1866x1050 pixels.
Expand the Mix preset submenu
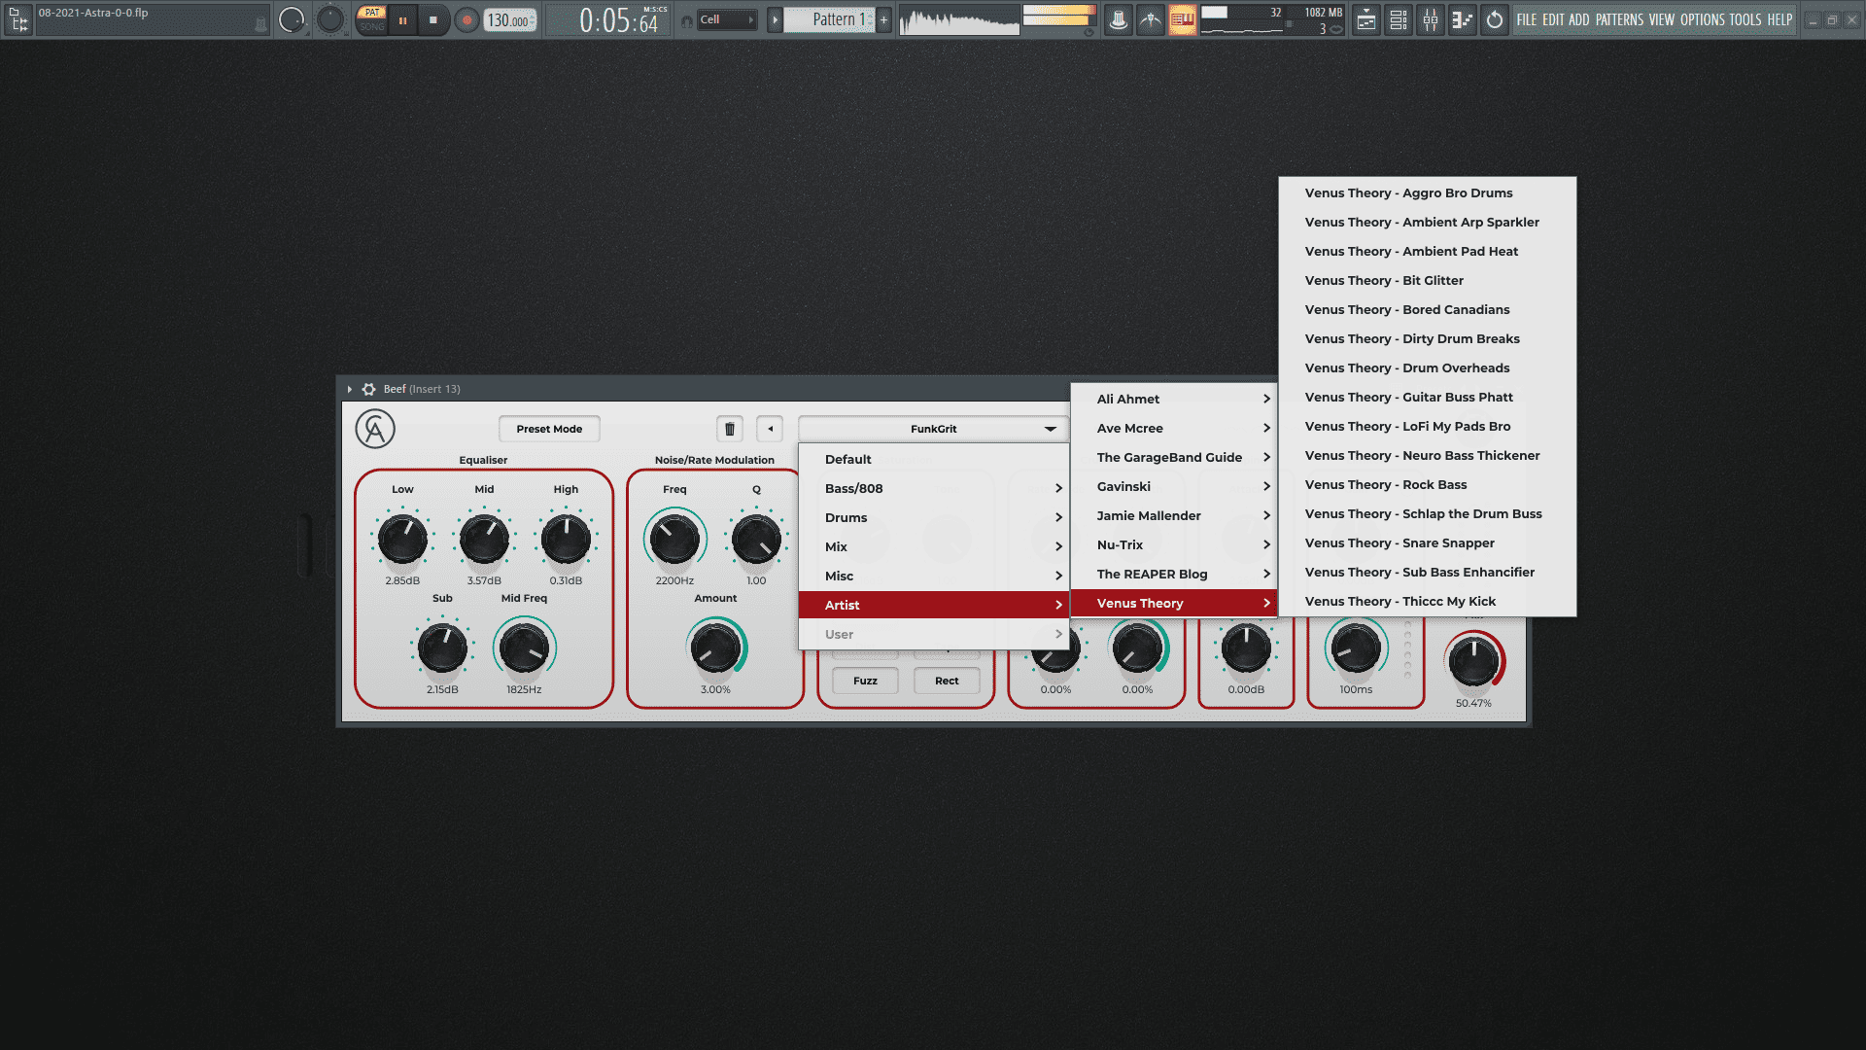tap(934, 546)
